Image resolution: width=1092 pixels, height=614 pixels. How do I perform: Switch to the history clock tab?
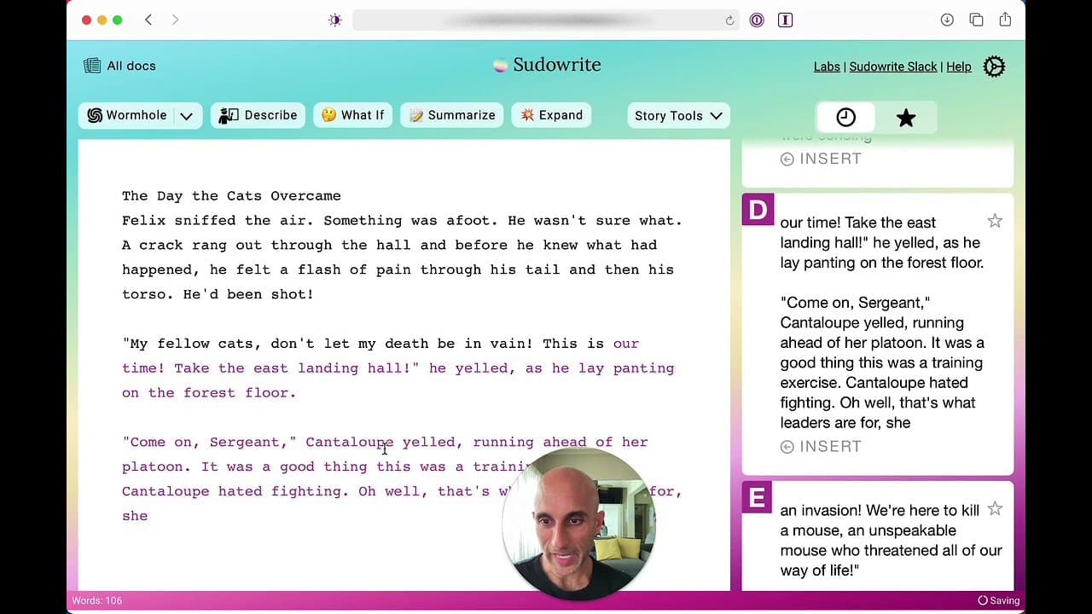click(x=845, y=118)
